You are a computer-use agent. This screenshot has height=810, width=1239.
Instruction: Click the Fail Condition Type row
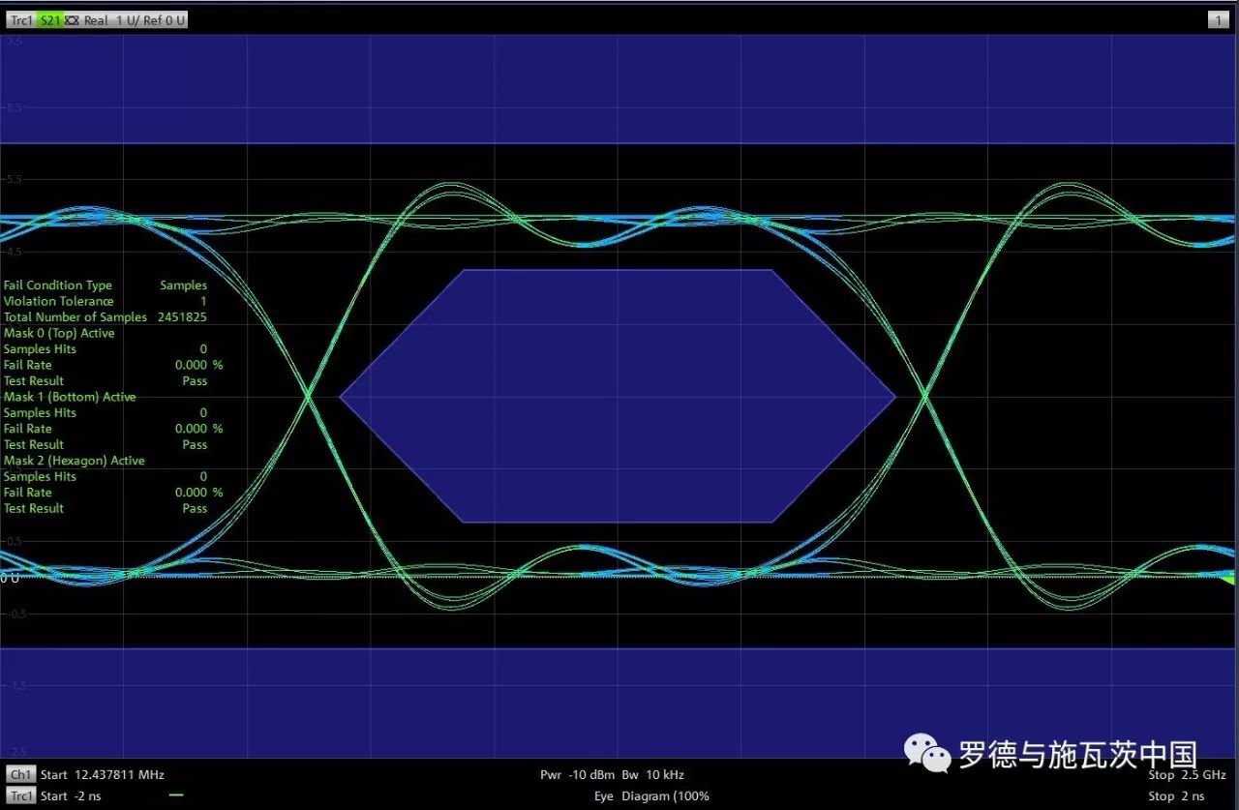(x=106, y=285)
